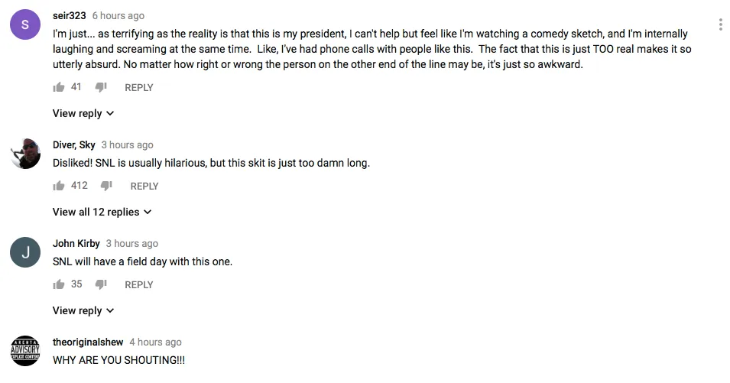Expand View all 12 replies
730x383 pixels.
click(x=102, y=212)
